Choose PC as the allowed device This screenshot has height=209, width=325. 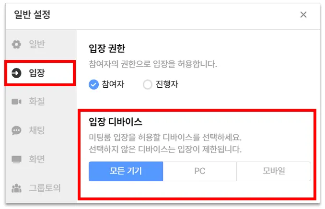(x=200, y=171)
